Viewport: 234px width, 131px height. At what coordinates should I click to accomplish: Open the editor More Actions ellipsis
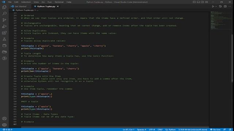[x=230, y=7]
